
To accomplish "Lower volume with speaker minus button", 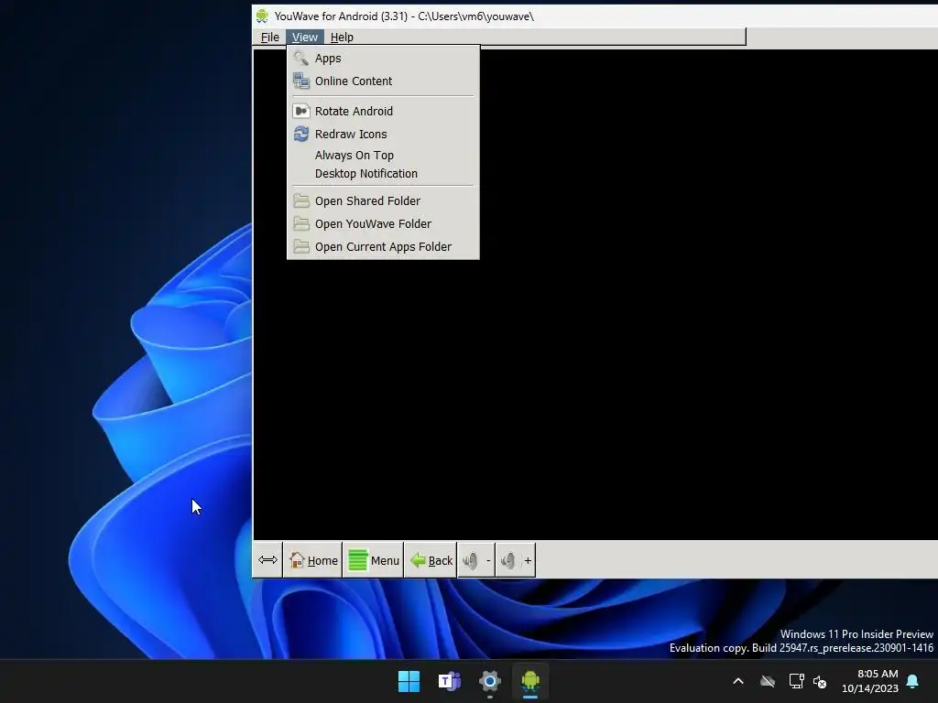I will [x=476, y=560].
